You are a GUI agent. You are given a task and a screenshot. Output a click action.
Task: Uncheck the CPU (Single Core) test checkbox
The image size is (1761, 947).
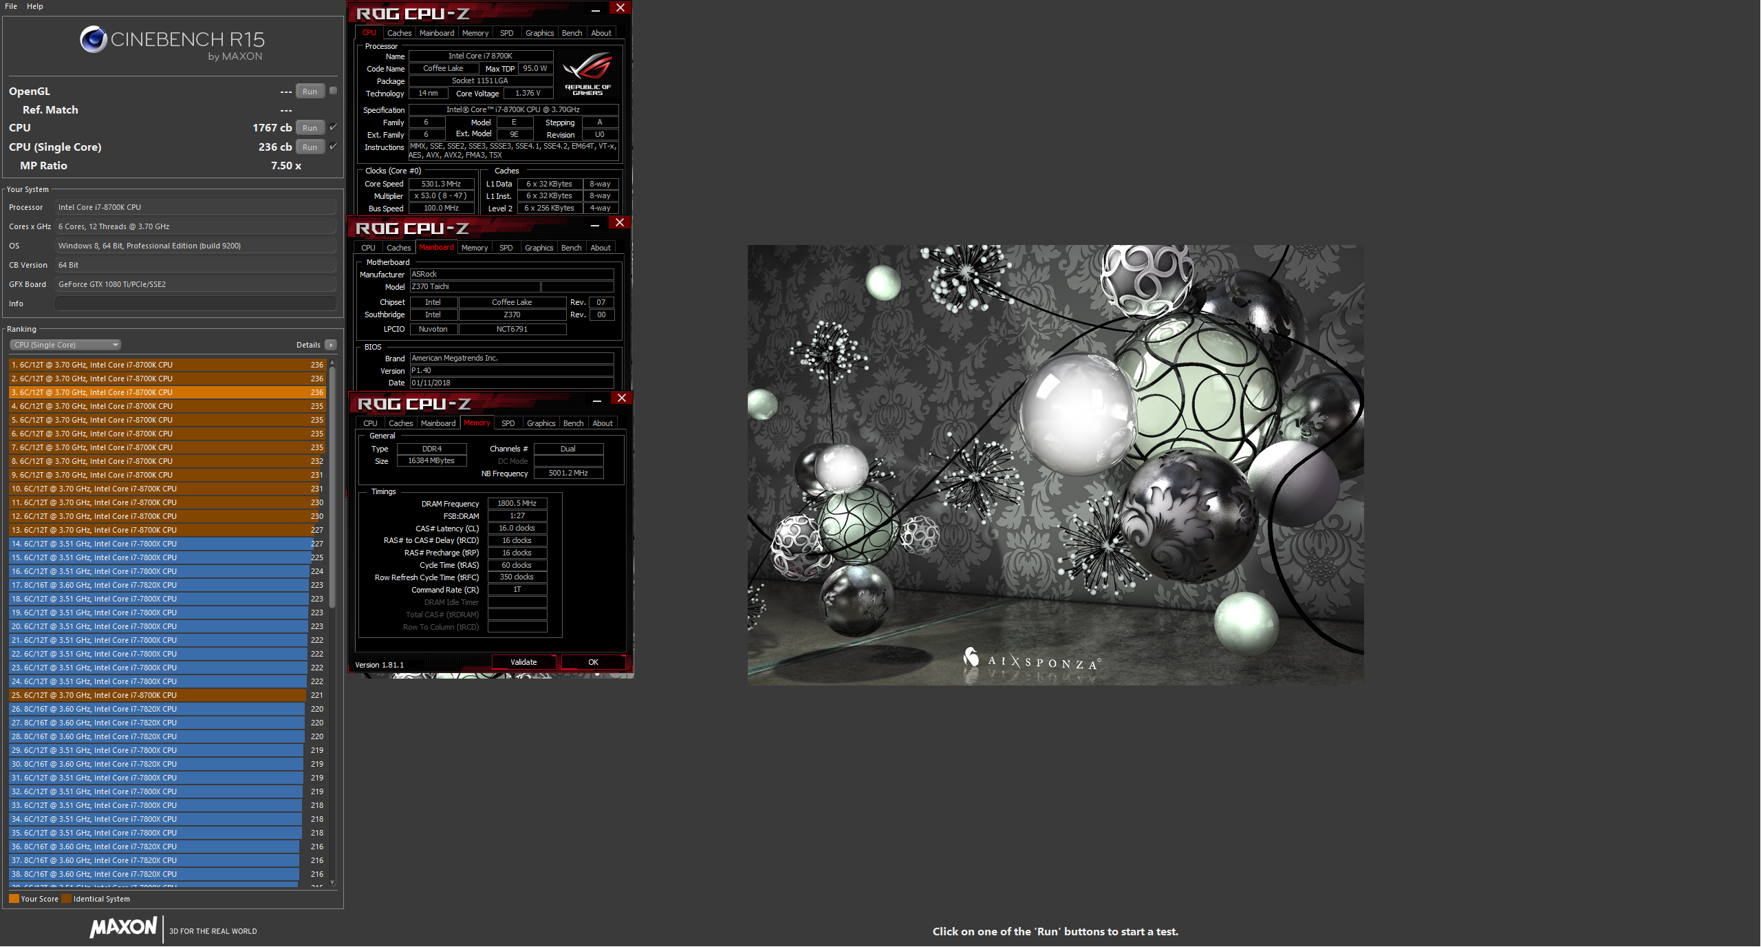click(x=334, y=147)
